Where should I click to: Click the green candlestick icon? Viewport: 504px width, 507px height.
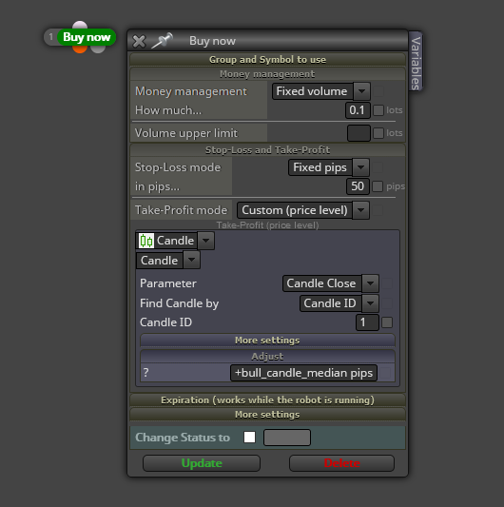tap(146, 241)
